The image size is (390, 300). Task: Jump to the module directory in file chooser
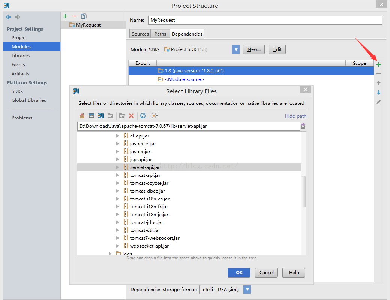tap(110, 116)
